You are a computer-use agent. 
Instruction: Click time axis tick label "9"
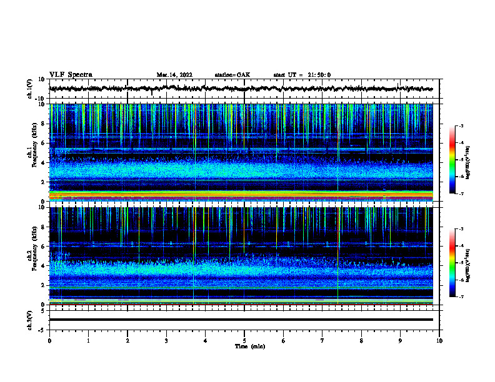pyautogui.click(x=400, y=341)
